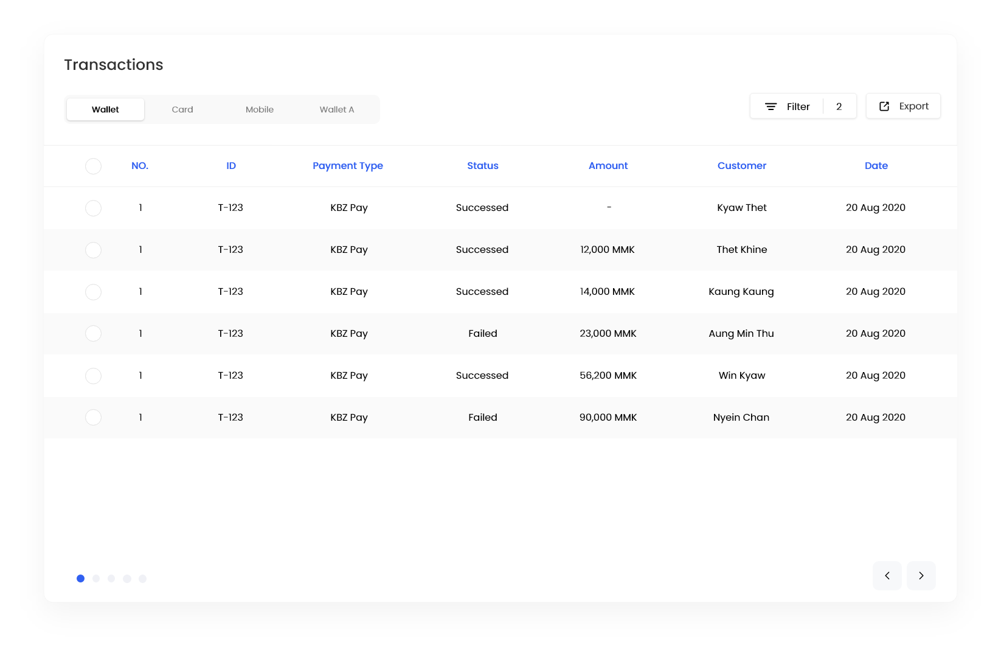Jump to second pagination dot
1001x656 pixels.
tap(96, 578)
